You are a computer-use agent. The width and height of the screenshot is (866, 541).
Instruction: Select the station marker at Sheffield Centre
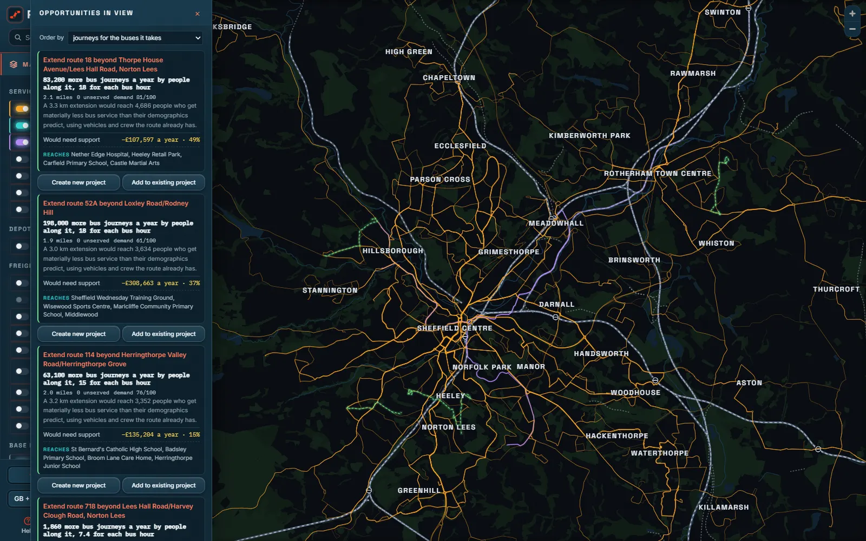click(465, 337)
